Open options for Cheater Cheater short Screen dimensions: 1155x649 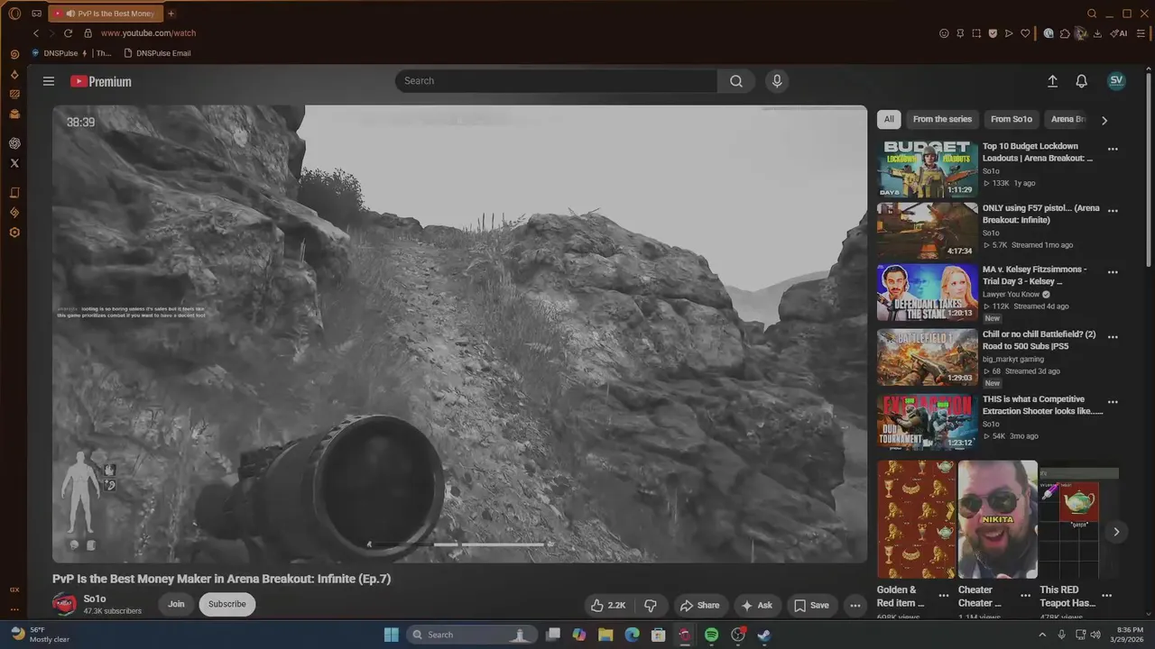point(1025,596)
